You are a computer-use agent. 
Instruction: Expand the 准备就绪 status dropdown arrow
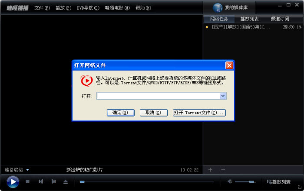click(27, 170)
